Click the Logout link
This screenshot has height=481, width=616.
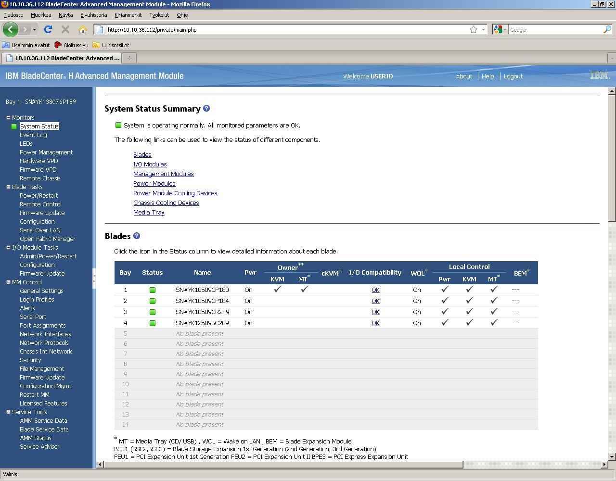[513, 76]
